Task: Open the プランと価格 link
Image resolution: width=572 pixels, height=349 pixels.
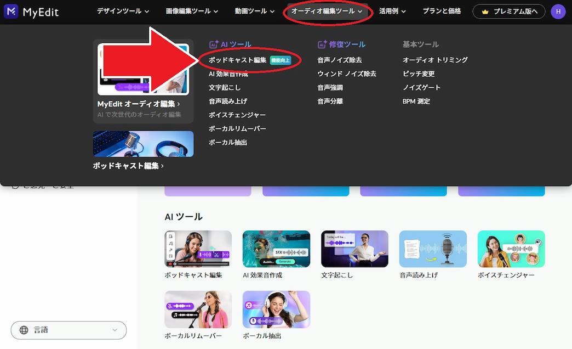Action: pos(442,12)
